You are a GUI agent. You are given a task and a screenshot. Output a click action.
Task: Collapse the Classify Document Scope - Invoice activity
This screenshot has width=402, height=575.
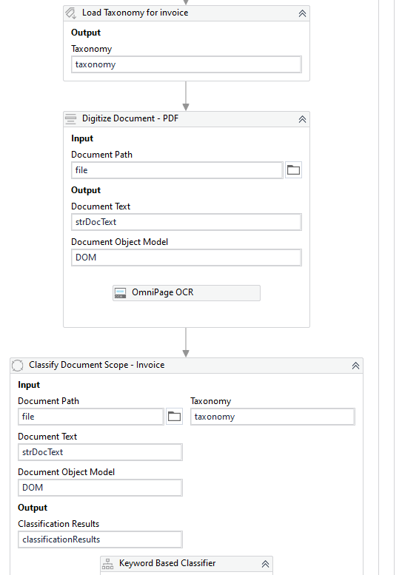(x=355, y=366)
